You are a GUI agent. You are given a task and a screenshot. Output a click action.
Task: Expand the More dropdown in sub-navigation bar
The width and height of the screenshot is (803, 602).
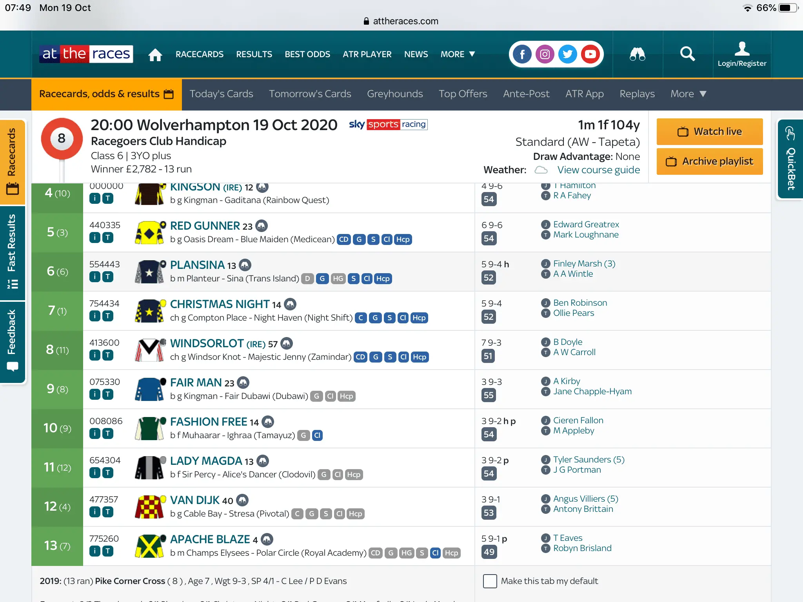[x=688, y=94]
